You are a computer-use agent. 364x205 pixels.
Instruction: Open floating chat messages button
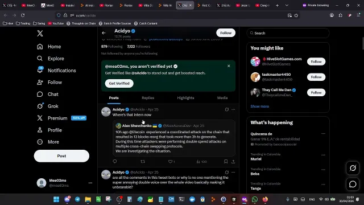[x=353, y=184]
